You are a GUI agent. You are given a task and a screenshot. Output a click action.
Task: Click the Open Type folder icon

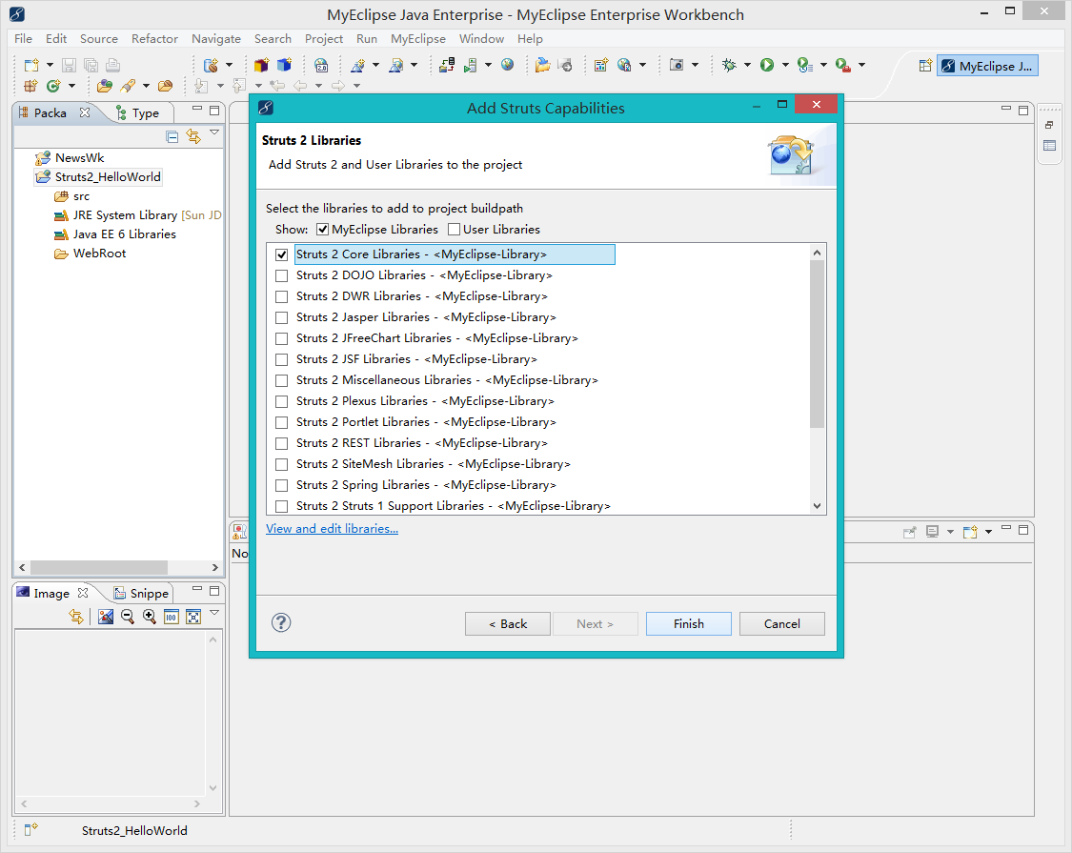tap(105, 86)
